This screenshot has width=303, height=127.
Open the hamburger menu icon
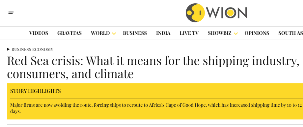[11, 13]
